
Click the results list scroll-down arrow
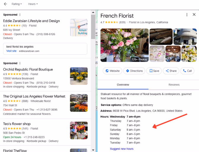point(93,150)
